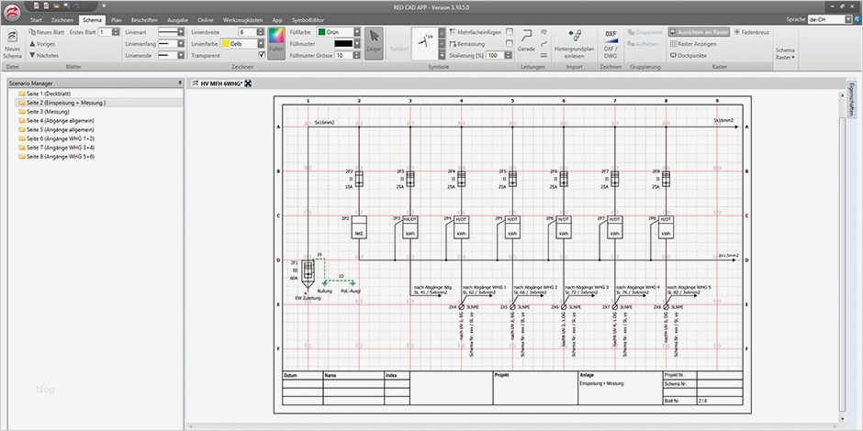Screen dimensions: 863x431
Task: Adjust the Linienbreite spinner
Action: coord(262,32)
